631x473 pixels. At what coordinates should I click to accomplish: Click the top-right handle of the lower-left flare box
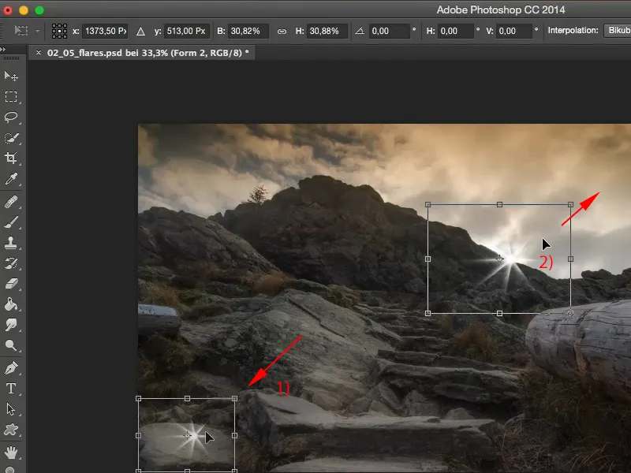(x=234, y=399)
